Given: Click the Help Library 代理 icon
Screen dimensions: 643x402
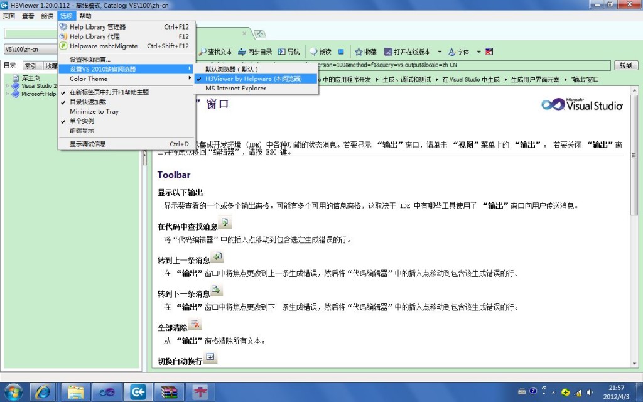Looking at the screenshot, I should pos(63,36).
